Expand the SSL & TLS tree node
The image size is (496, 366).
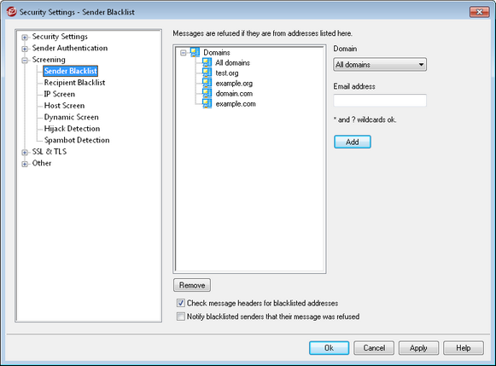pyautogui.click(x=25, y=153)
